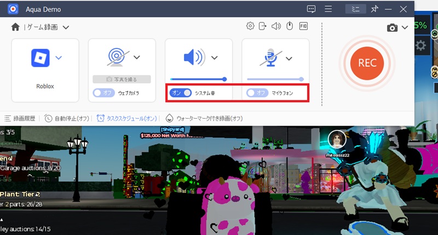This screenshot has height=235, width=438.
Task: Turn off the システム音 switch
Action: [181, 93]
